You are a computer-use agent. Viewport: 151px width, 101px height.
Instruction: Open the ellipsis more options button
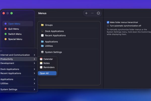coord(98,13)
